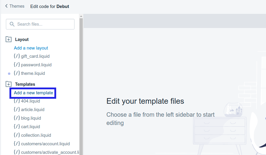Open theme.liquid layout file
The width and height of the screenshot is (266, 155).
[33, 73]
